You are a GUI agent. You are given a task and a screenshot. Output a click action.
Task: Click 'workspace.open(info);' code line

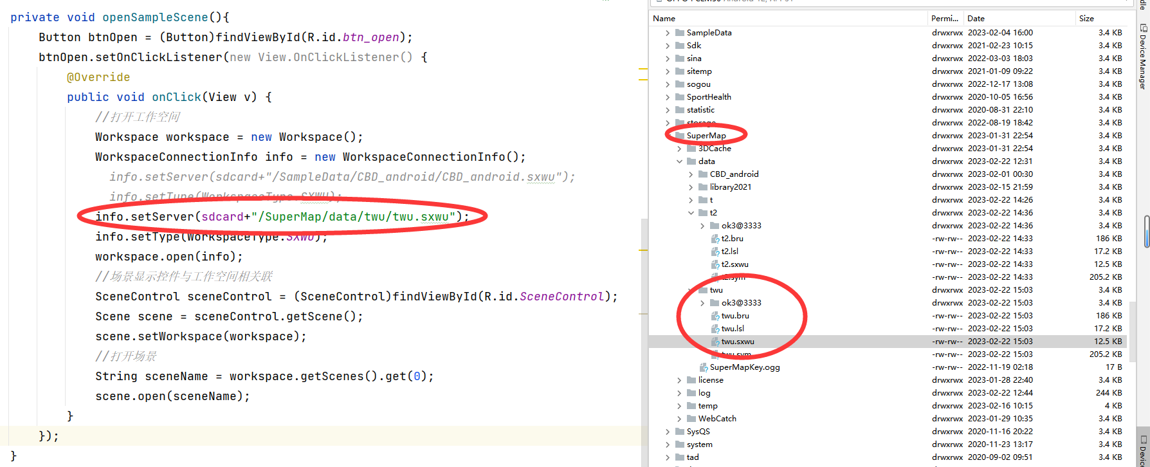click(x=169, y=257)
